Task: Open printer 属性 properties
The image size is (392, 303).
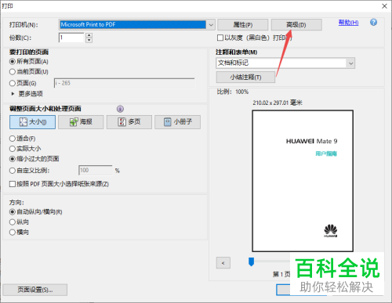Action: [243, 25]
